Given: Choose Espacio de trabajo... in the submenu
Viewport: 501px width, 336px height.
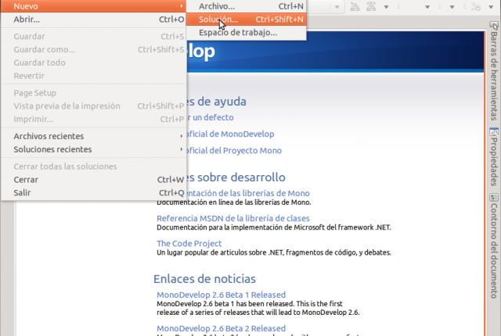Looking at the screenshot, I should (246, 33).
